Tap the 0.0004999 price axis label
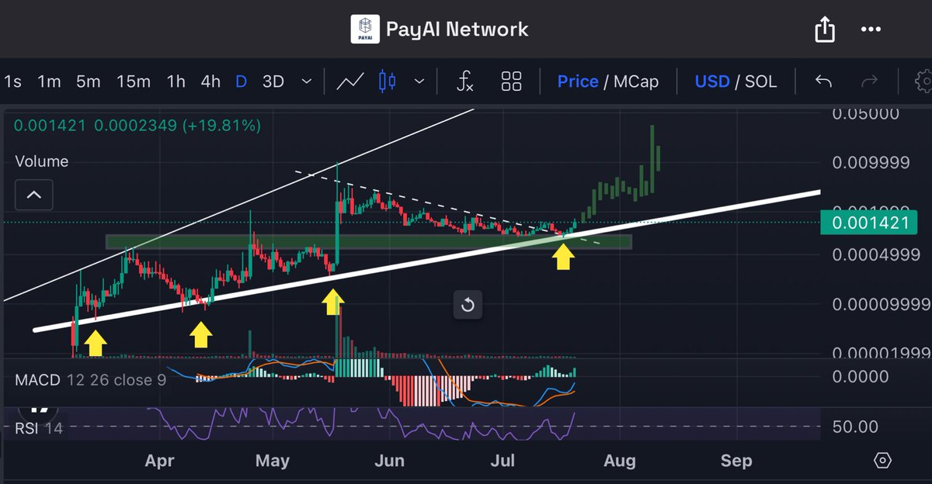The image size is (932, 484). [876, 254]
